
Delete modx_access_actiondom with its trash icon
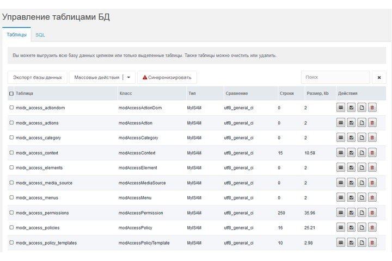pos(372,108)
